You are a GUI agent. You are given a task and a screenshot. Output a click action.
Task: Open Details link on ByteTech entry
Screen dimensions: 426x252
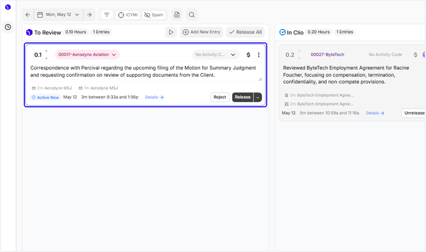point(375,113)
